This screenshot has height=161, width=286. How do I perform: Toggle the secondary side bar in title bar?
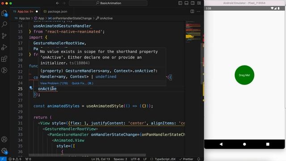pyautogui.click(x=193, y=3)
